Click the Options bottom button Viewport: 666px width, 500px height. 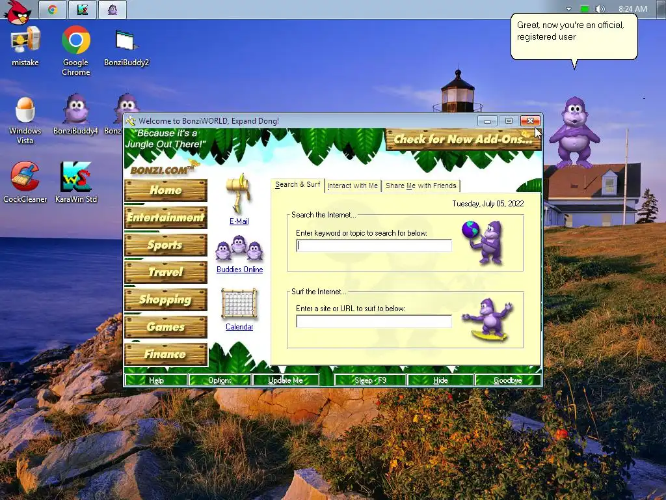pyautogui.click(x=220, y=380)
